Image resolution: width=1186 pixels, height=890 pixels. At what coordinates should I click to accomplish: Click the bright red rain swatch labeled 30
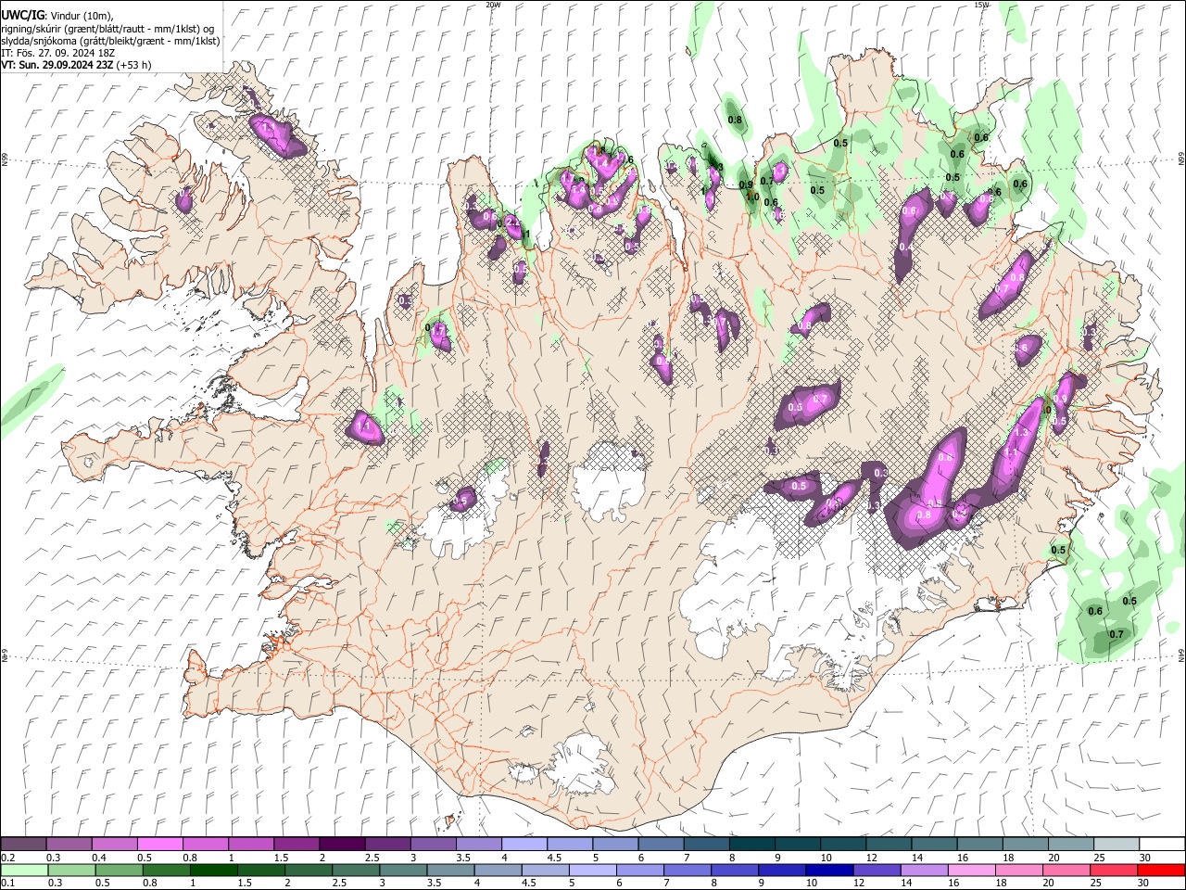(x=1161, y=870)
